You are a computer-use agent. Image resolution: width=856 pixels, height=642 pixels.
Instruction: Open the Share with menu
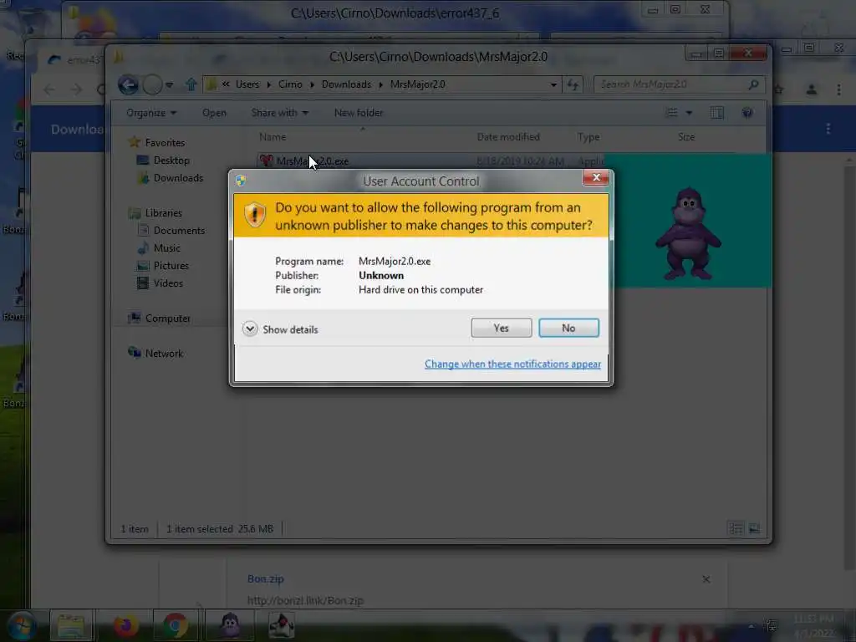[x=279, y=113]
